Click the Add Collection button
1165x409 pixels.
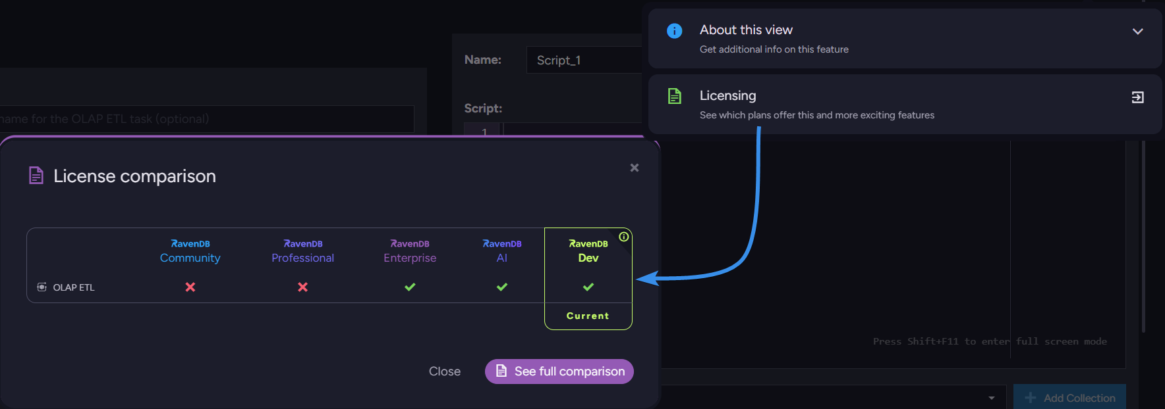1069,397
